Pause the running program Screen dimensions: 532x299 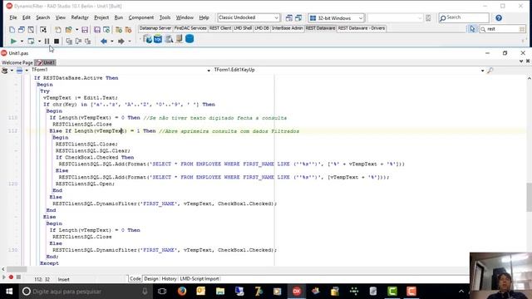pyautogui.click(x=47, y=42)
